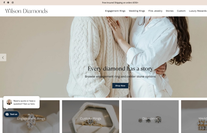This screenshot has height=133, width=207.
Task: Open the Wedding Rings menu
Action: (x=137, y=11)
